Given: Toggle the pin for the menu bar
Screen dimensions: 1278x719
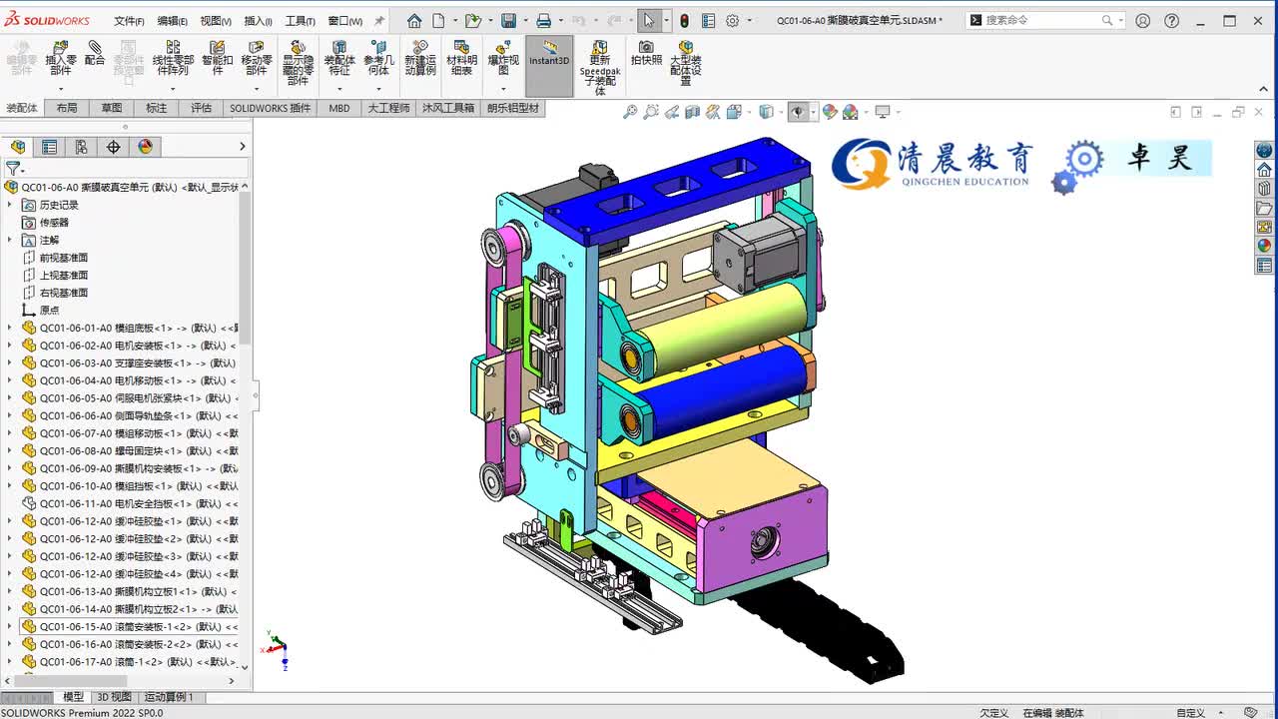Looking at the screenshot, I should tap(379, 20).
